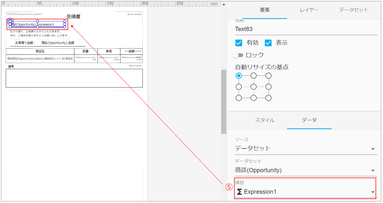Viewport: 383px width, 203px height.
Task: Select the bottom-left auto-resize anchor point
Action: 239,98
